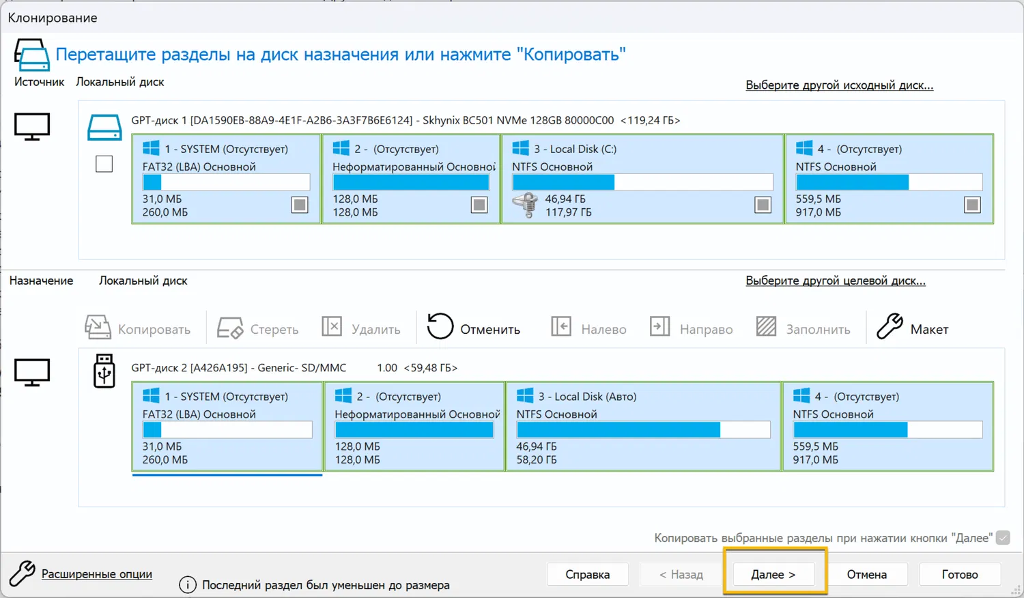This screenshot has width=1024, height=598.
Task: Click the Fill (Заполнить) hatched icon
Action: [x=766, y=326]
